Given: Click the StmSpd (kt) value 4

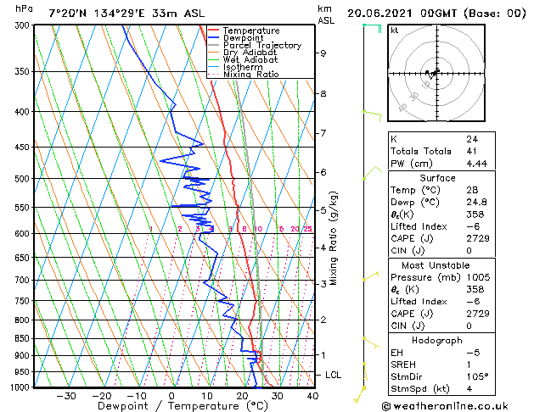Looking at the screenshot, I should pos(469,388).
